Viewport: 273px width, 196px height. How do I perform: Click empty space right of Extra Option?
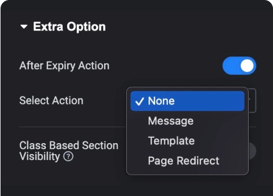(181, 27)
